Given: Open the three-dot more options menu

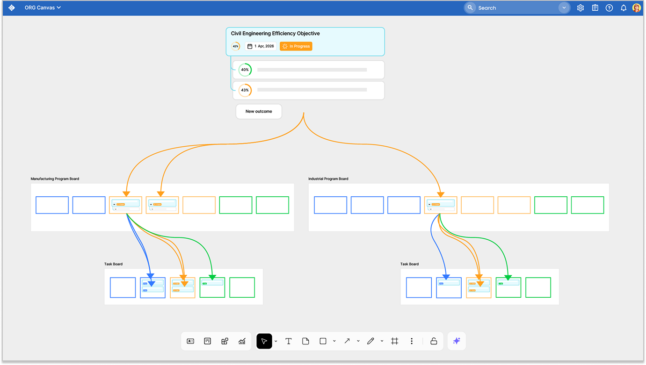Looking at the screenshot, I should pyautogui.click(x=412, y=341).
